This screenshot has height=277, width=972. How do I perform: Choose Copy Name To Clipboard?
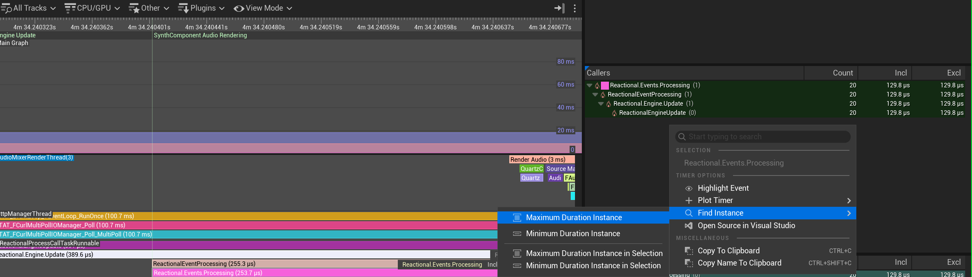(739, 263)
